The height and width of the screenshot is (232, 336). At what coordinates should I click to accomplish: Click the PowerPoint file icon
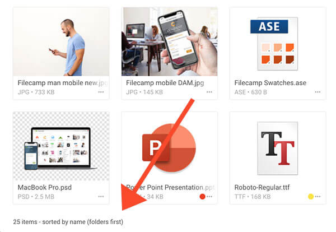pos(169,148)
